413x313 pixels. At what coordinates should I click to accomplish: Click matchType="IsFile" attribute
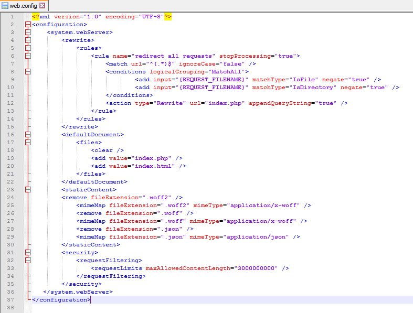tap(285, 80)
